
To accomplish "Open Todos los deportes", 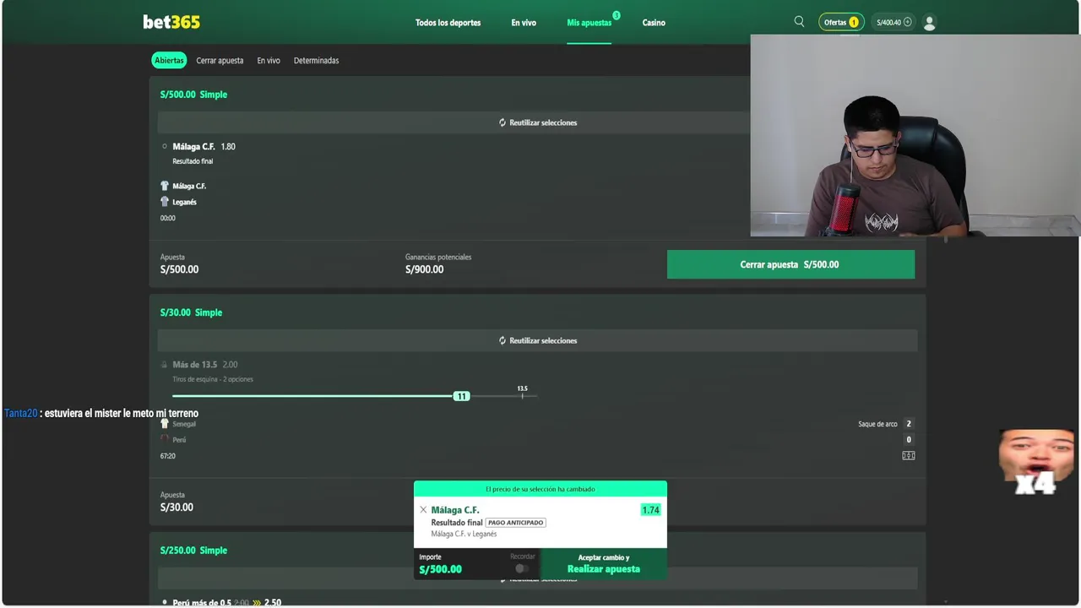I will click(448, 23).
